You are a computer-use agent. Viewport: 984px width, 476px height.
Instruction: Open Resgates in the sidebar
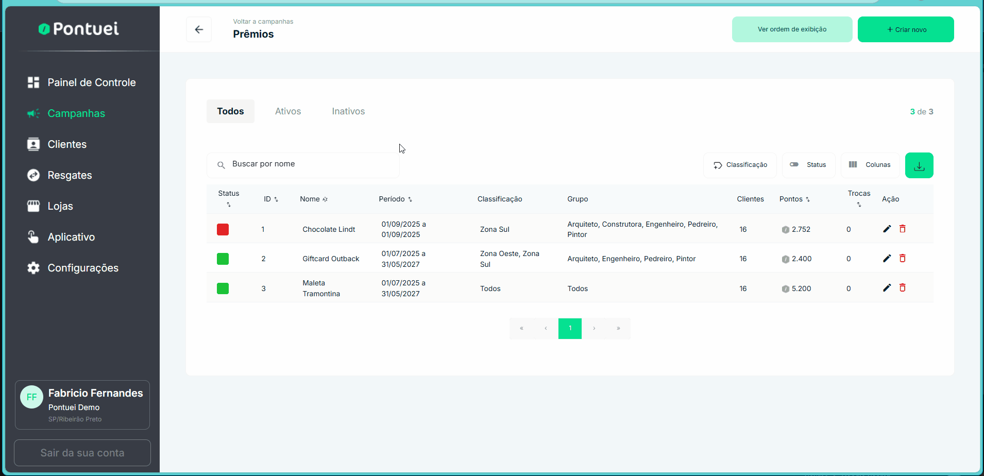click(70, 175)
